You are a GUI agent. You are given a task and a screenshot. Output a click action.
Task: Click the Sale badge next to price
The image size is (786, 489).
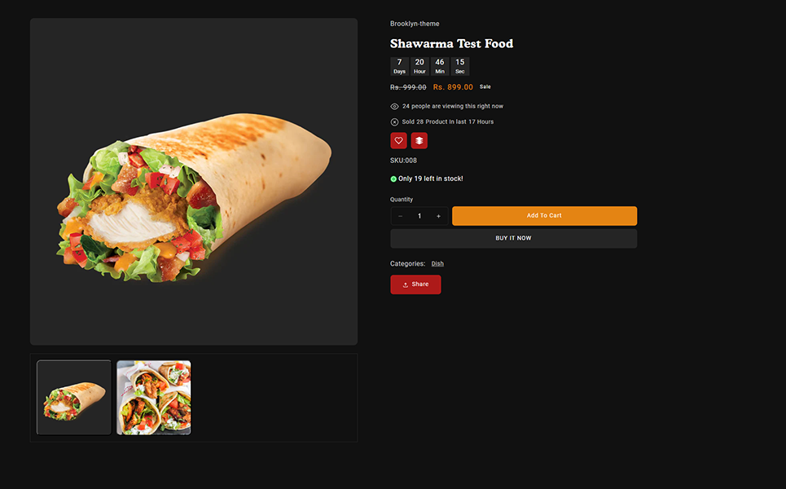[x=485, y=86]
